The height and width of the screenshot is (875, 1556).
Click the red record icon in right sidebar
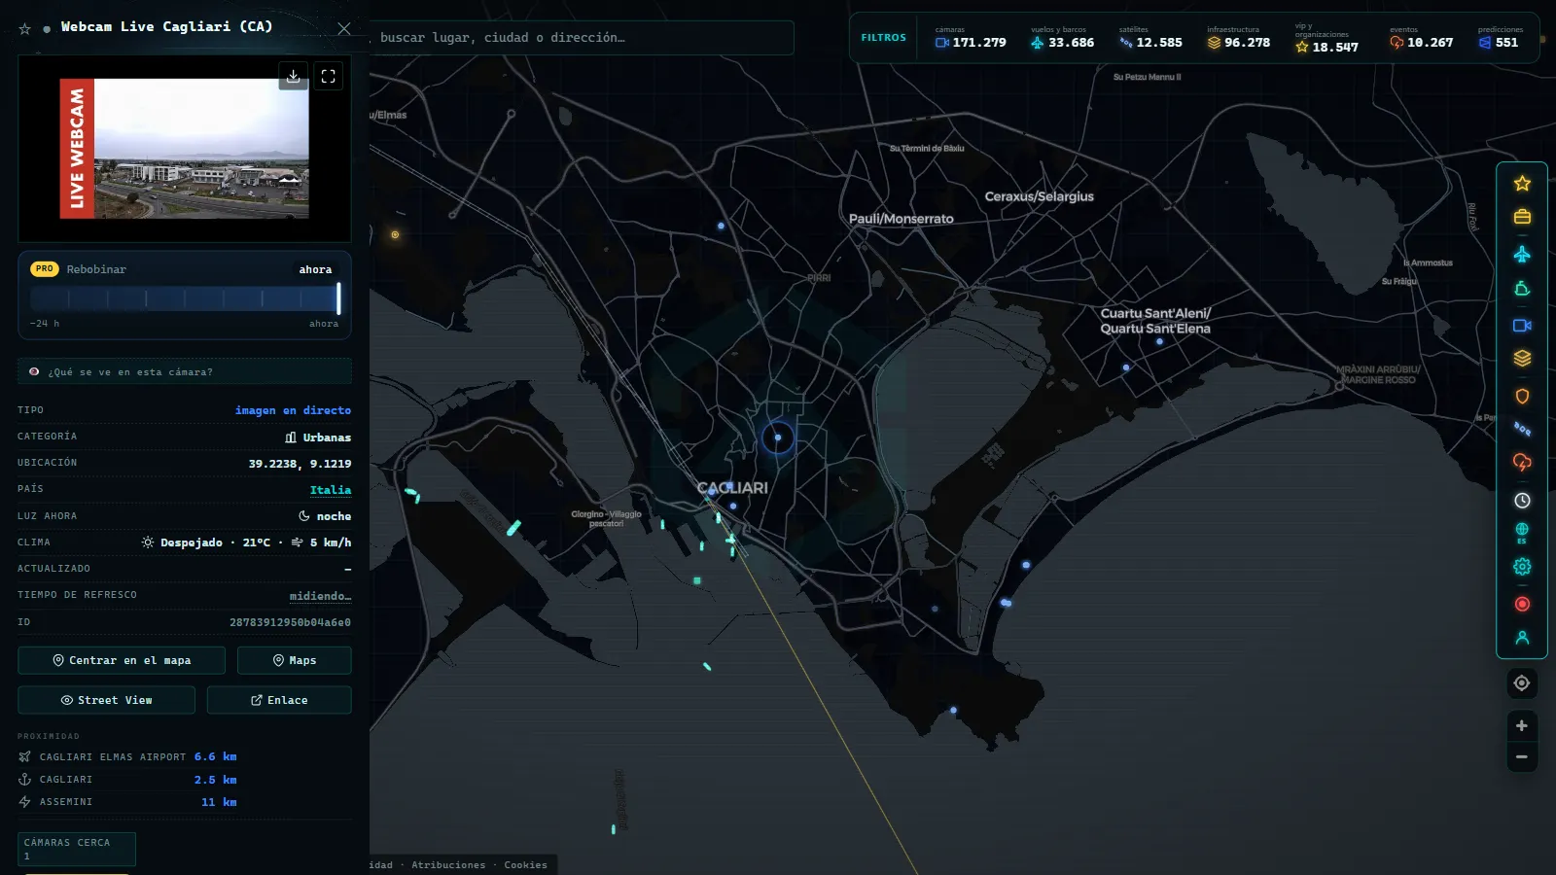pyautogui.click(x=1522, y=604)
